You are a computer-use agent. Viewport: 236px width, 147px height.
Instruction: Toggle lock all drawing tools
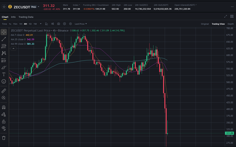4,121
